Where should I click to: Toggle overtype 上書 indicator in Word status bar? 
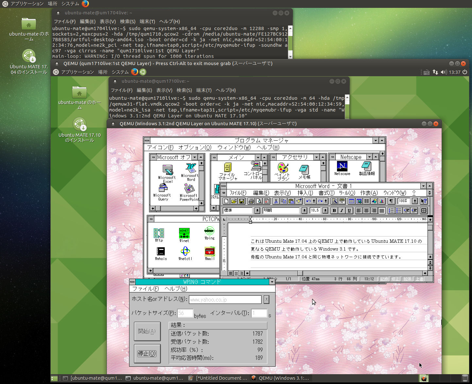(x=420, y=279)
